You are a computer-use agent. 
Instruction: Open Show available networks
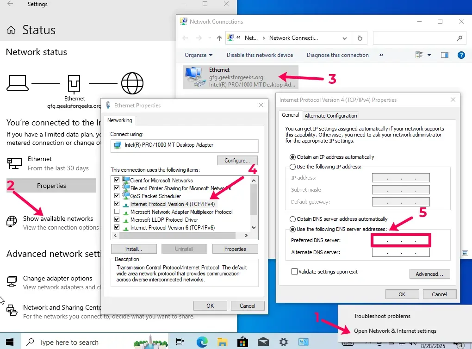pyautogui.click(x=58, y=218)
